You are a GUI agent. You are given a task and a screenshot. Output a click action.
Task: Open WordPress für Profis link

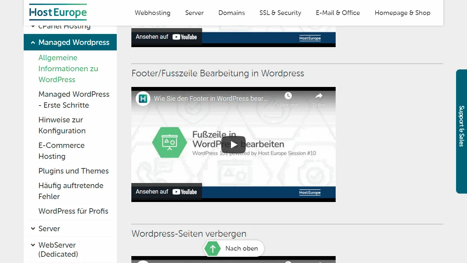tap(73, 211)
